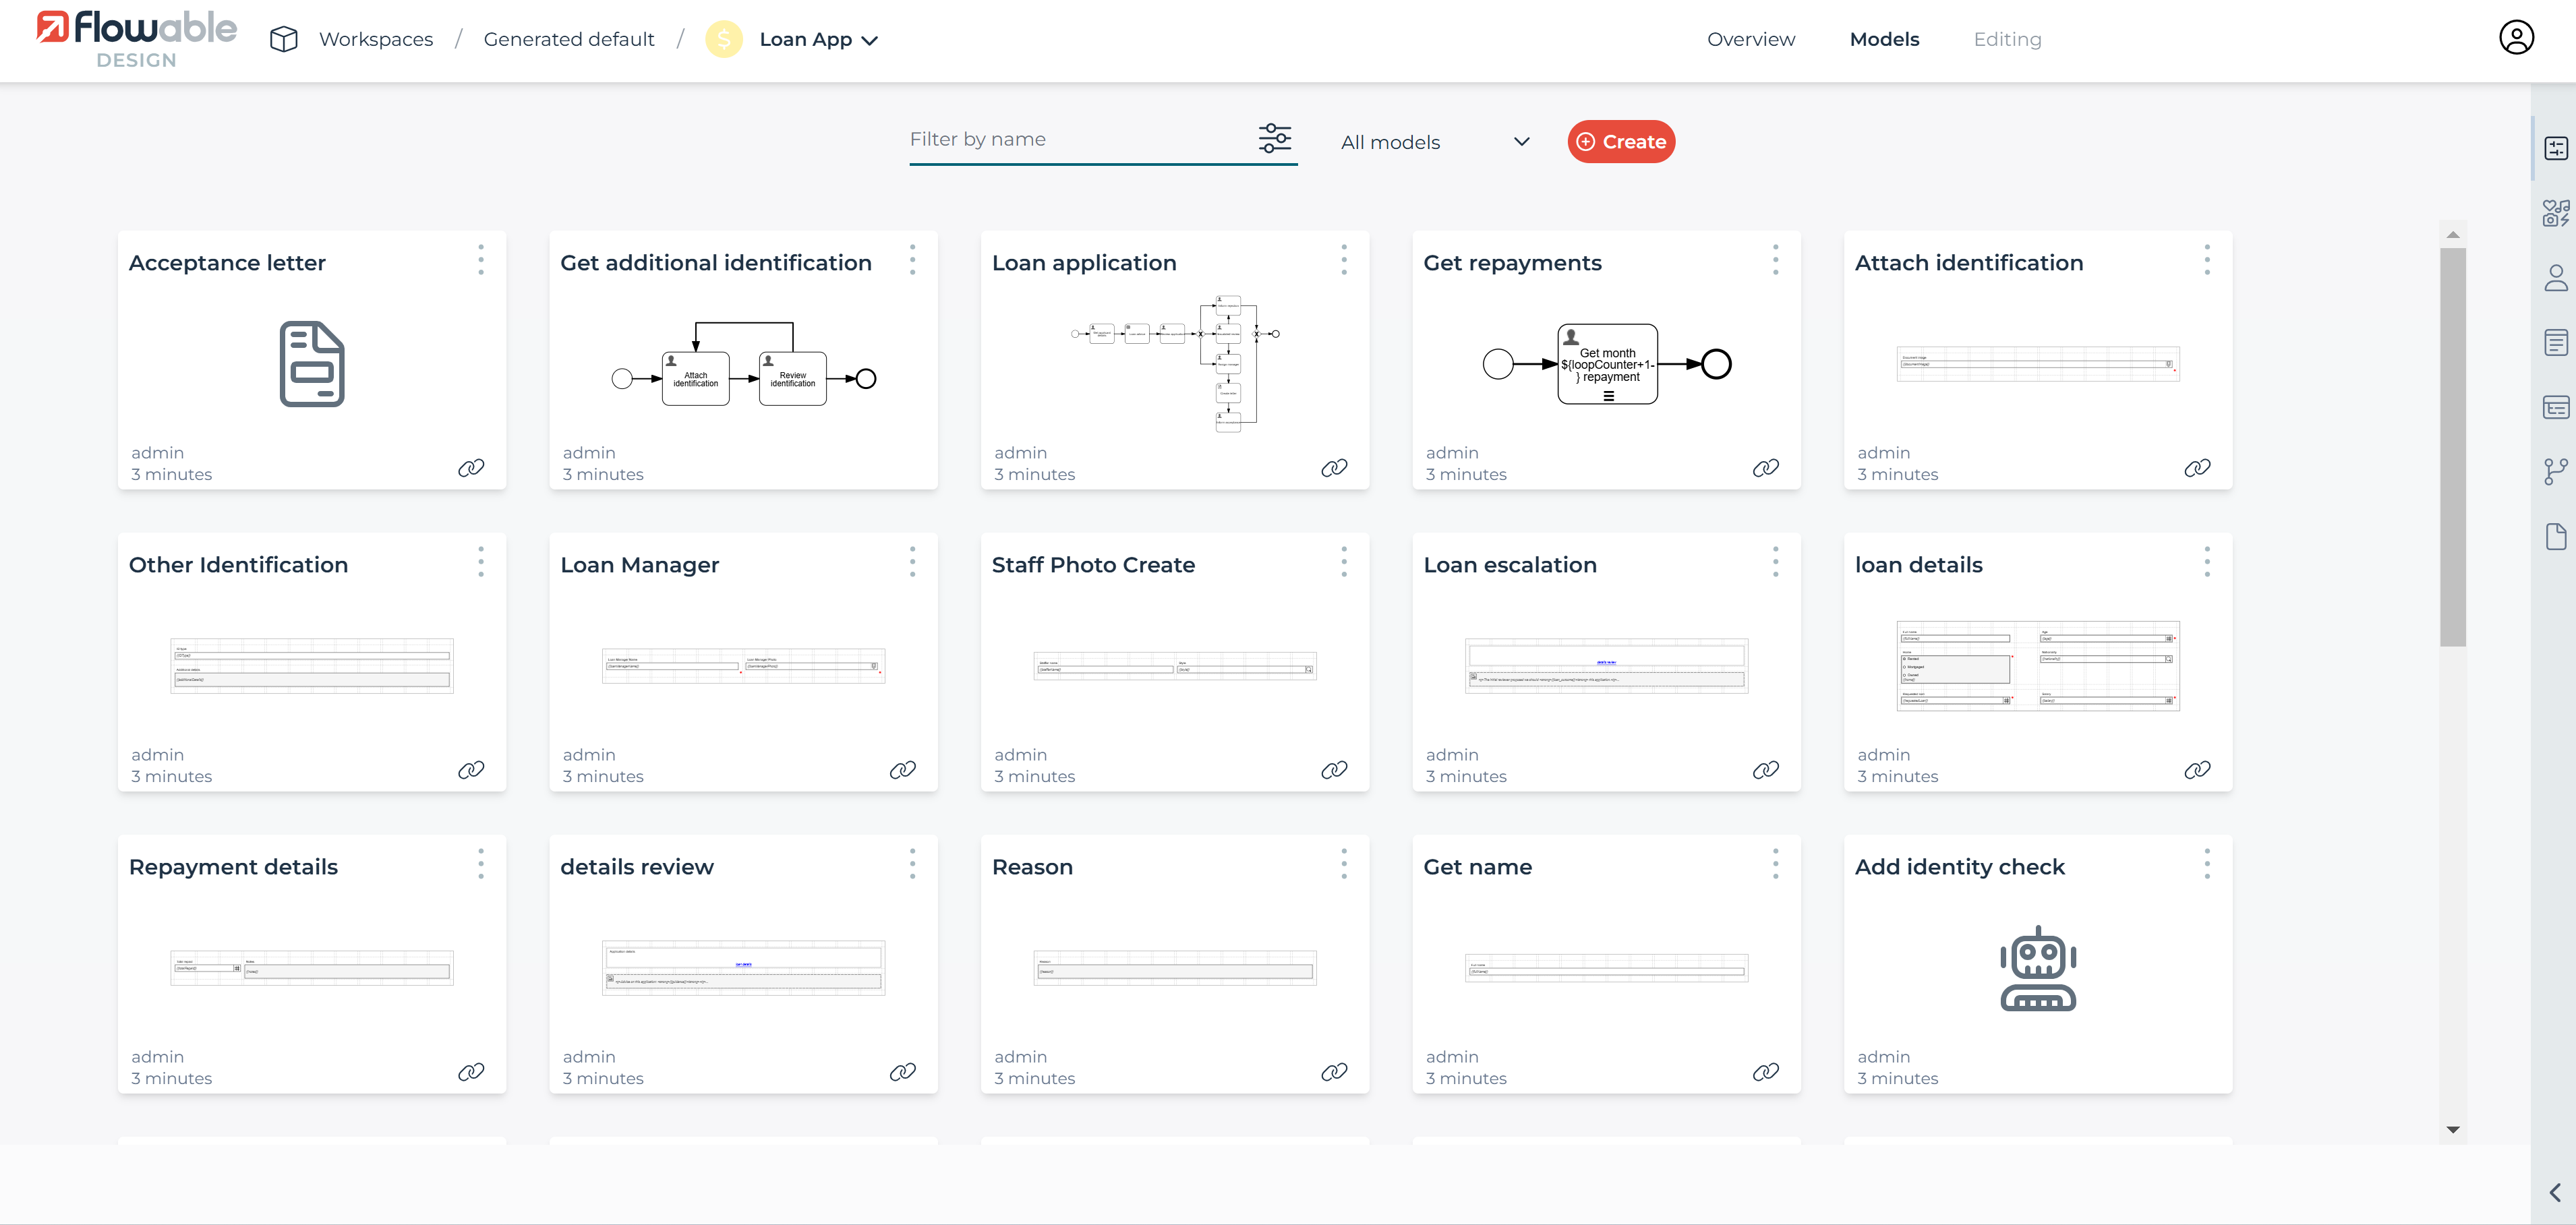Open the Repayment details model title

[233, 867]
